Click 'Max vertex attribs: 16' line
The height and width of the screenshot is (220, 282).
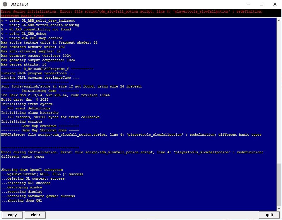pos(24,64)
